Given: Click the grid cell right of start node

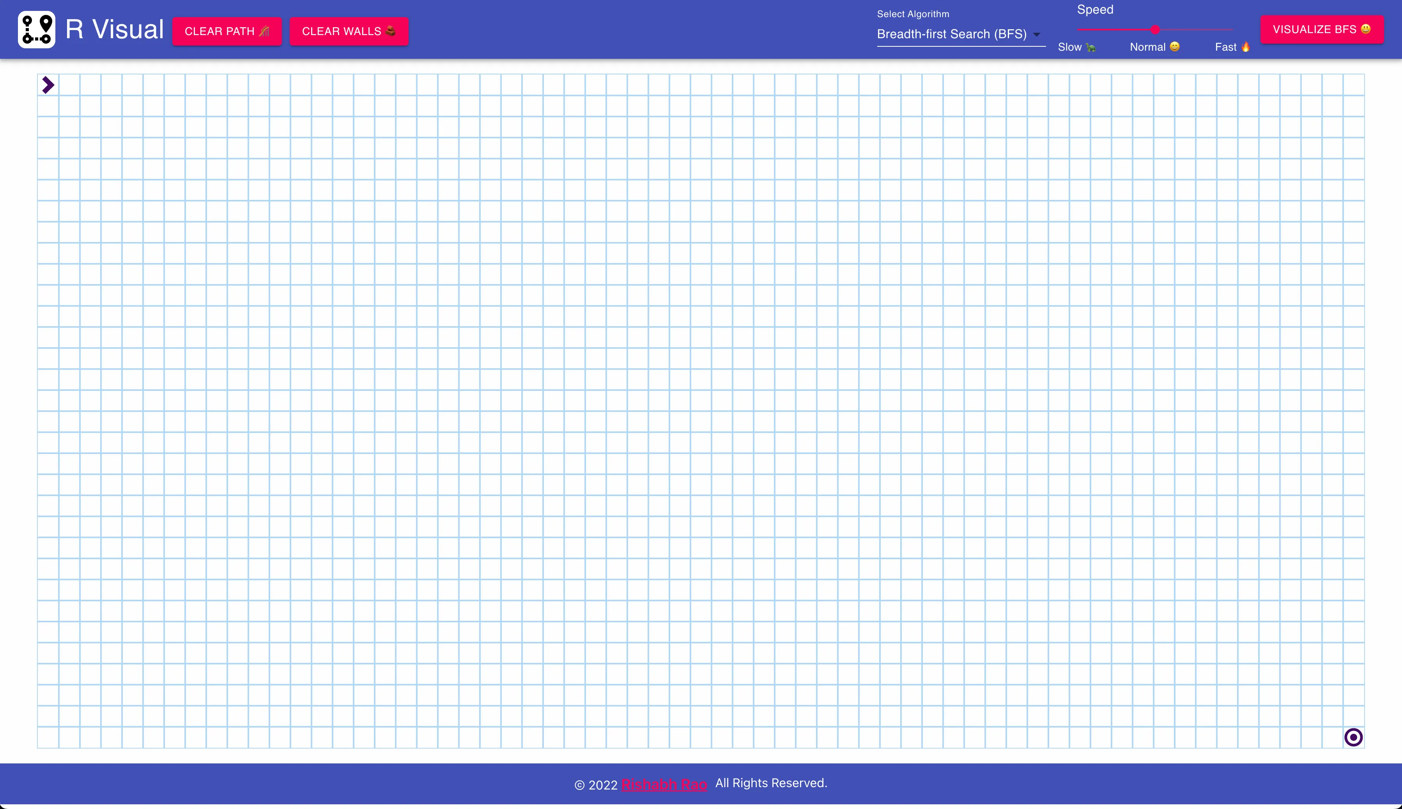Looking at the screenshot, I should click(x=69, y=85).
